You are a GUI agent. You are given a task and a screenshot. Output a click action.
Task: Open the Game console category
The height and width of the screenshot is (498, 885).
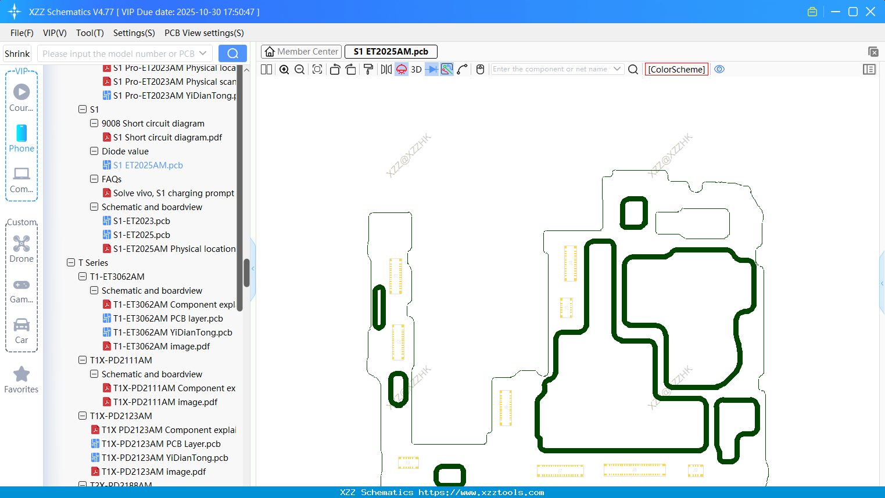tap(22, 290)
